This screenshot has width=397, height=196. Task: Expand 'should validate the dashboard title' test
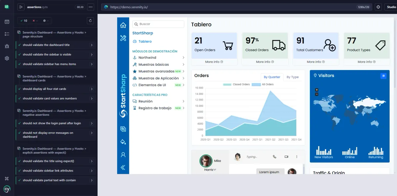(56, 45)
